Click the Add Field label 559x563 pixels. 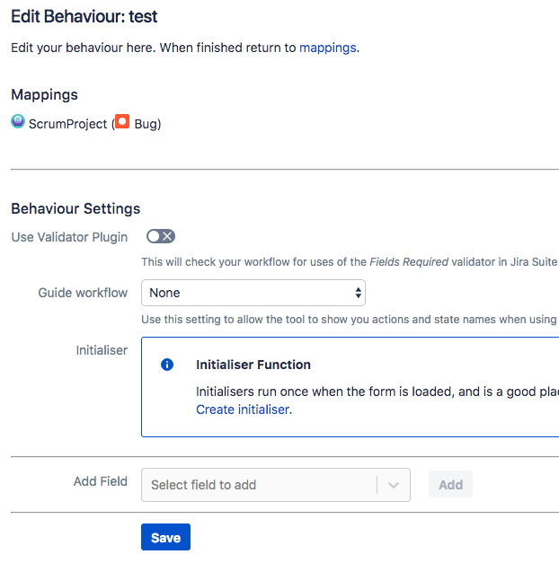coord(101,481)
